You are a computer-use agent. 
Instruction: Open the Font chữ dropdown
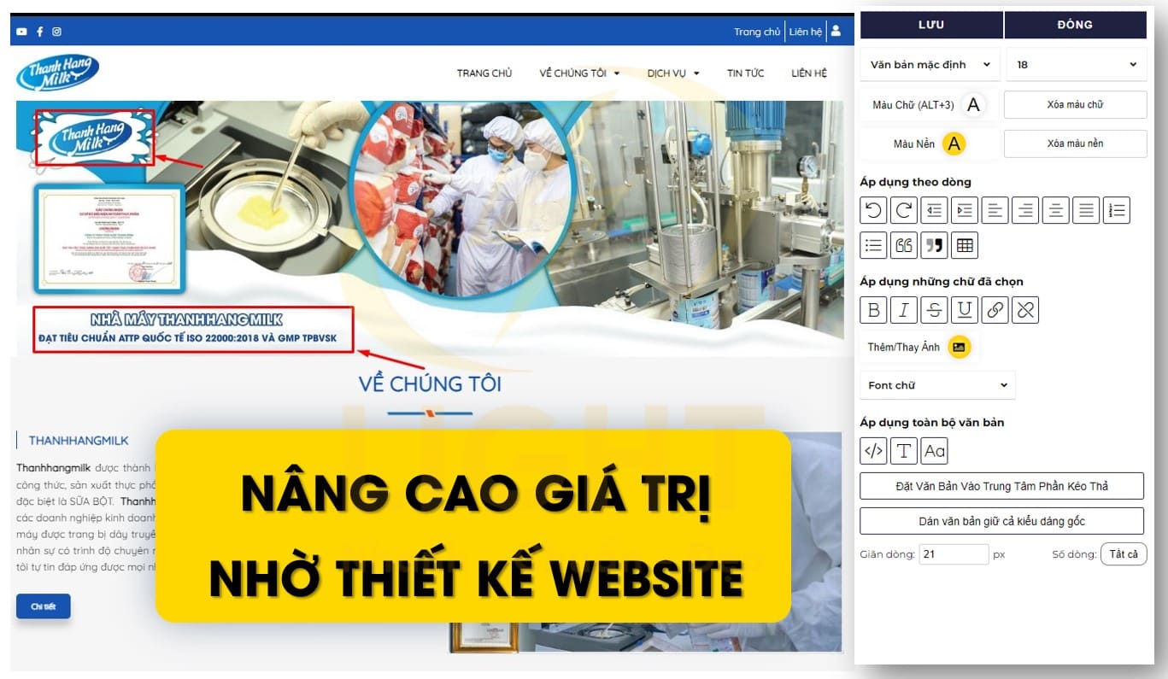tap(938, 385)
